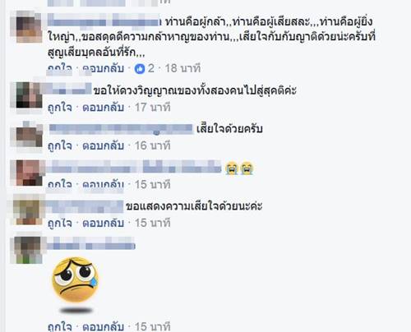
Task: Click the second crying emoji
Action: click(x=247, y=168)
